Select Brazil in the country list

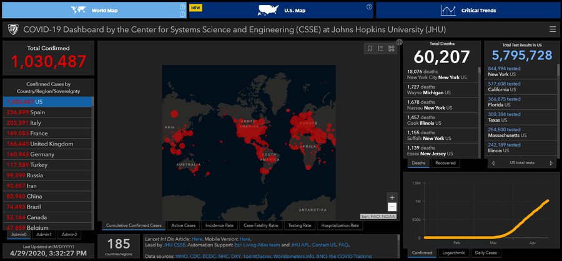[47, 207]
